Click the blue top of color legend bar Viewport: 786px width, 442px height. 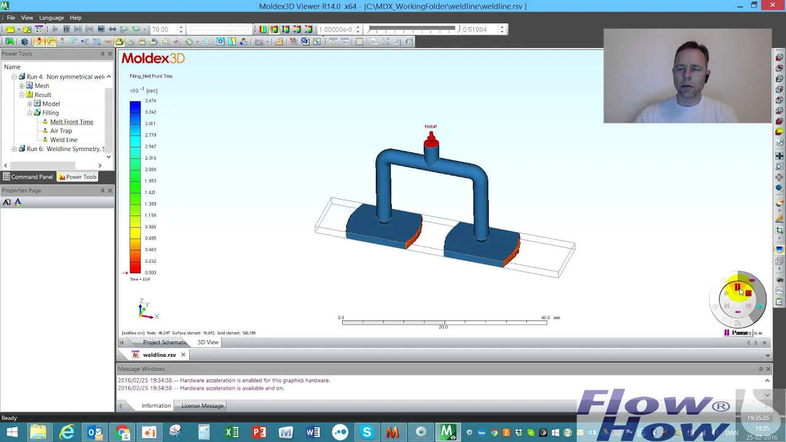click(x=135, y=103)
